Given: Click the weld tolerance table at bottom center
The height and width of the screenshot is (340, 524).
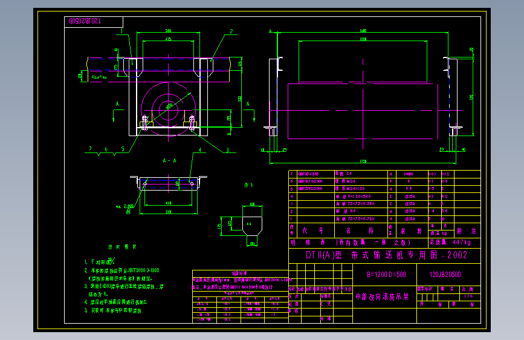Looking at the screenshot, I should [241, 296].
